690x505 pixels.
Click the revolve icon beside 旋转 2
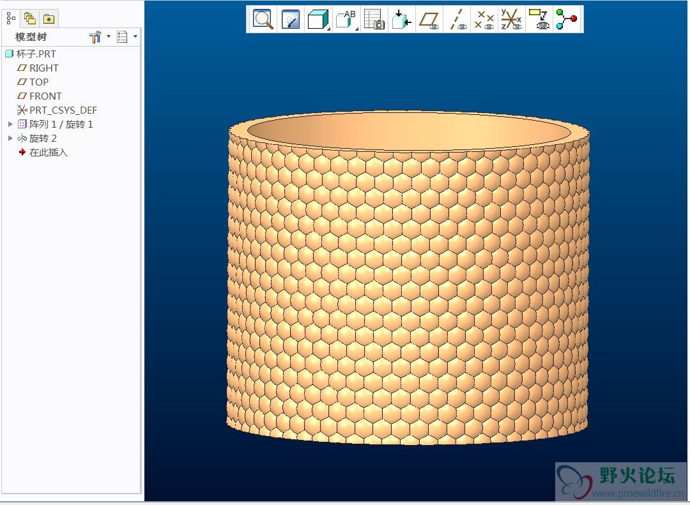[x=22, y=138]
